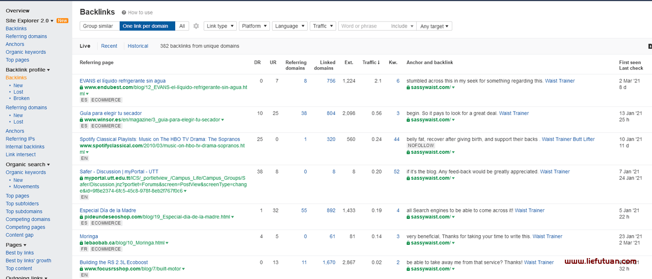Open Best by links' growth page
Screen dimensions: 652x279
tap(29, 261)
